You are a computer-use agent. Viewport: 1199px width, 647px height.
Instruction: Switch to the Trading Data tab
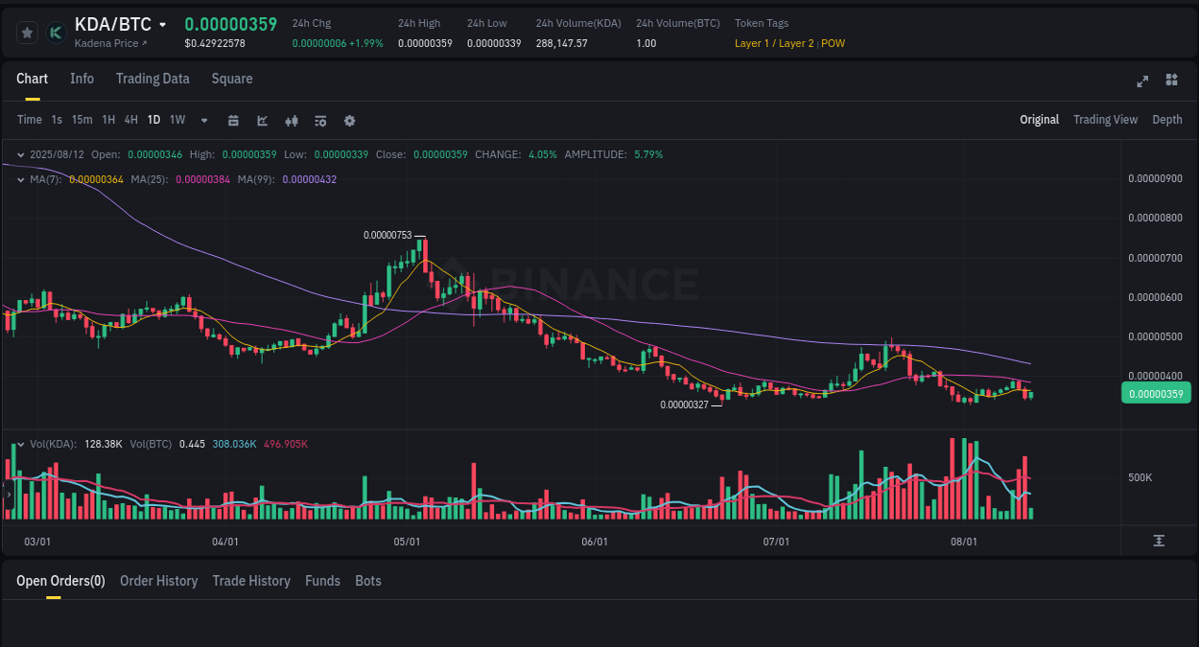[x=153, y=79]
